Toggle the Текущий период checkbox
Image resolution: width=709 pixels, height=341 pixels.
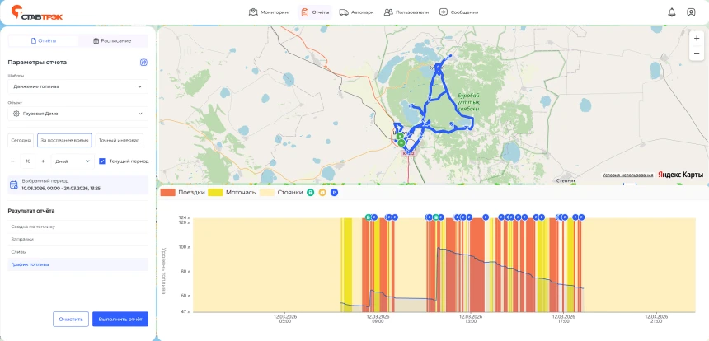[101, 161]
